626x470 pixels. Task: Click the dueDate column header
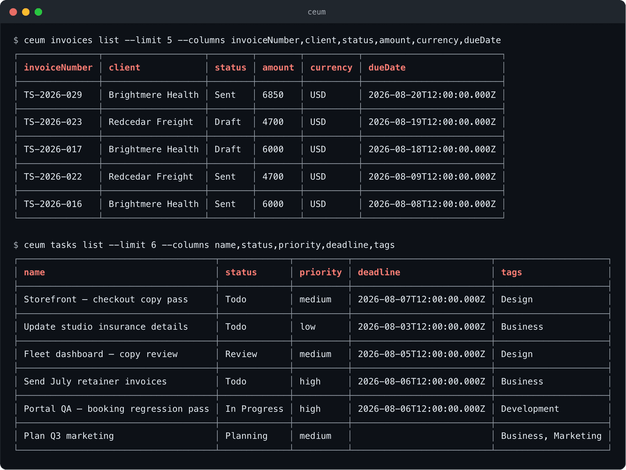tap(387, 67)
